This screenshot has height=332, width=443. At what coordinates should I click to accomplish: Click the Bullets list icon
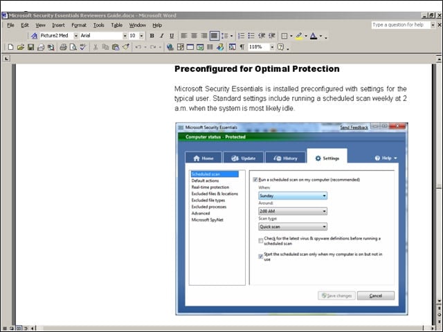pos(251,36)
